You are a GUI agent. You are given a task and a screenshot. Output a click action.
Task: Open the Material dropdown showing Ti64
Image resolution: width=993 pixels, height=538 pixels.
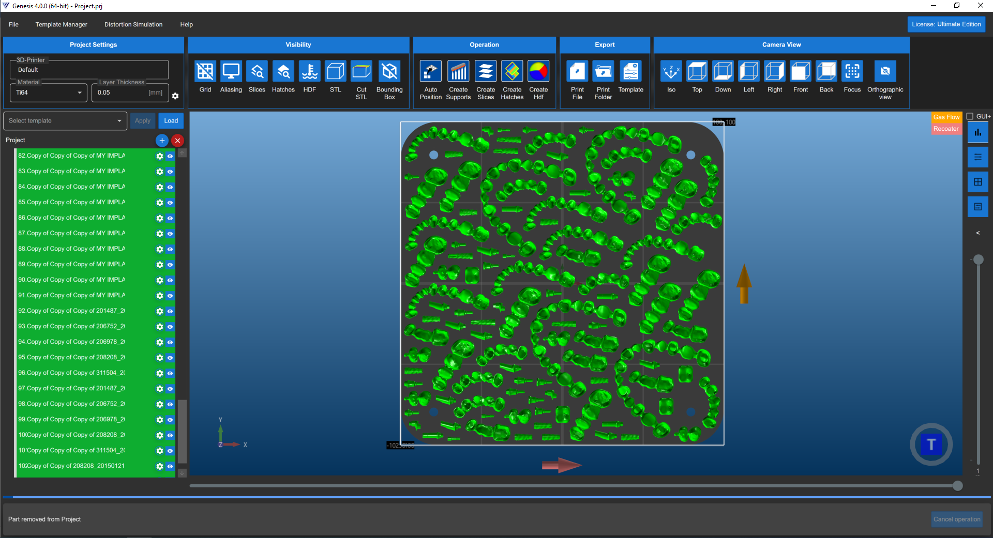tap(48, 93)
